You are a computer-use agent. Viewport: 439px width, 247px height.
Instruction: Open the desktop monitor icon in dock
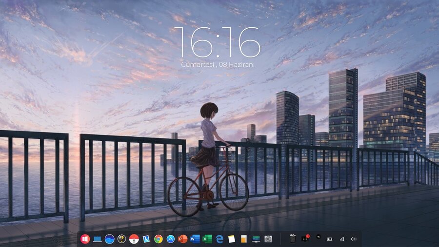pos(256,239)
